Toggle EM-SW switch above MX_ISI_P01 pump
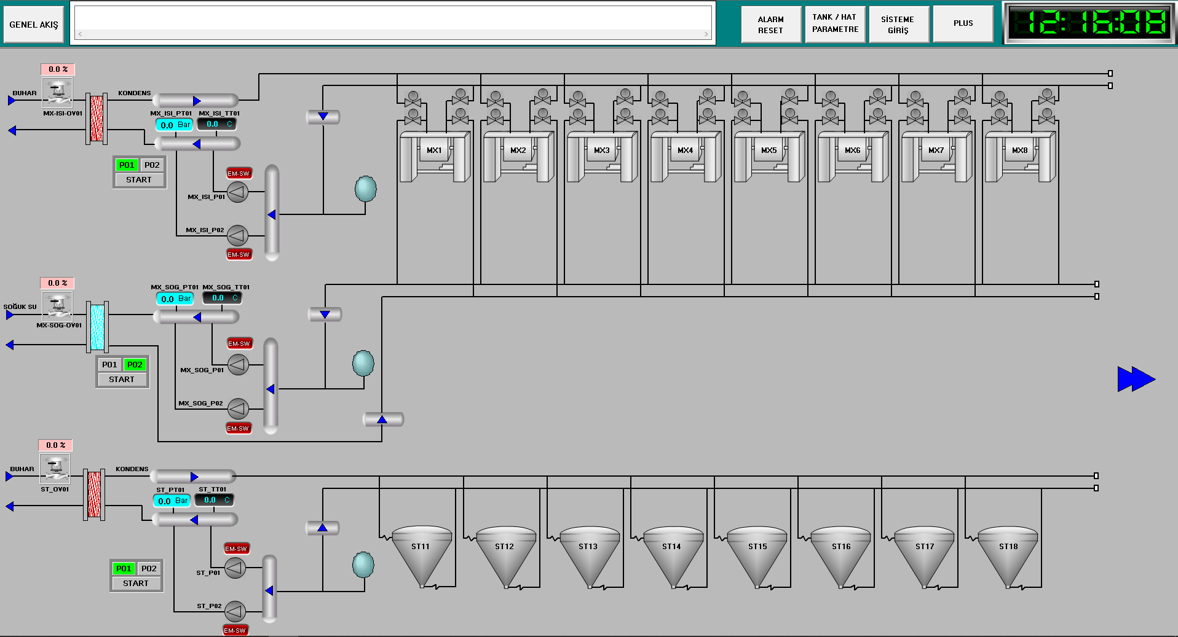This screenshot has width=1178, height=637. coord(239,173)
